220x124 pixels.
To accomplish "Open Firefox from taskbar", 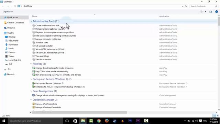I will (x=107, y=121).
